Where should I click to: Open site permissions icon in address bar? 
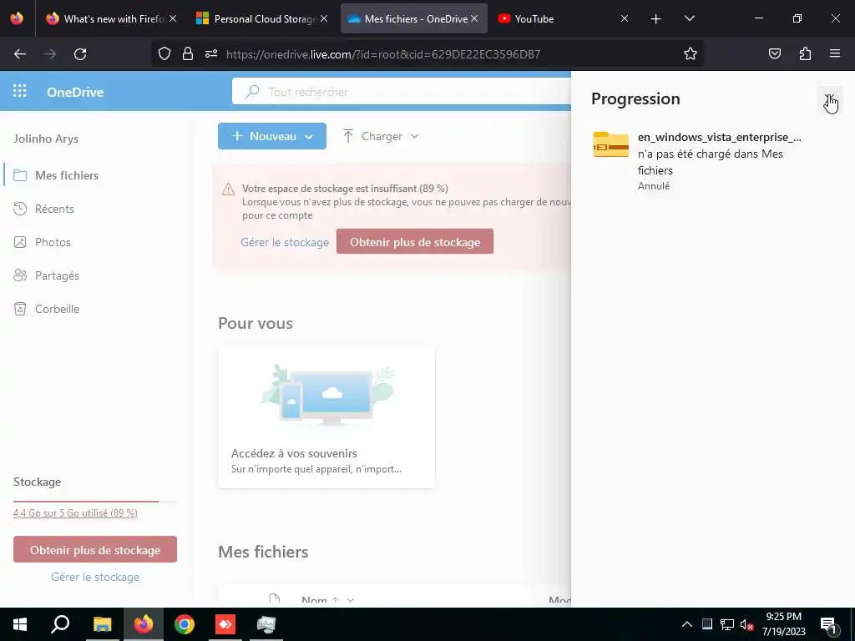211,54
